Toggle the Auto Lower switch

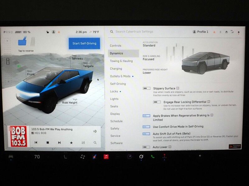pyautogui.click(x=146, y=147)
